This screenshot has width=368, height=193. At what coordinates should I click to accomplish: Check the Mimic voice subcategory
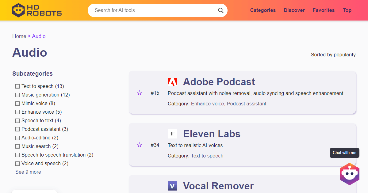(x=17, y=103)
